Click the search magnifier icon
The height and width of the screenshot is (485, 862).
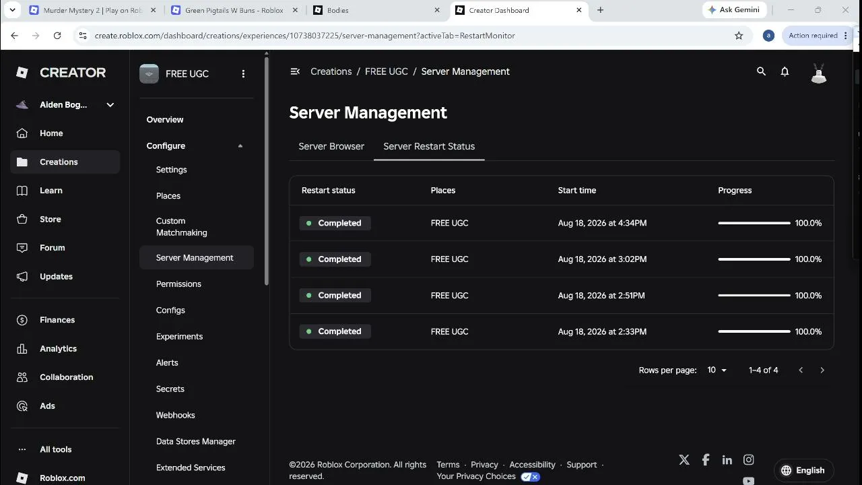click(761, 71)
